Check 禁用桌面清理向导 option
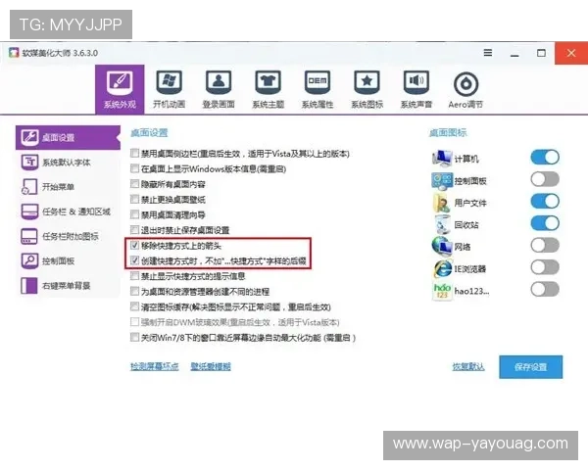The width and height of the screenshot is (588, 470). click(x=134, y=214)
